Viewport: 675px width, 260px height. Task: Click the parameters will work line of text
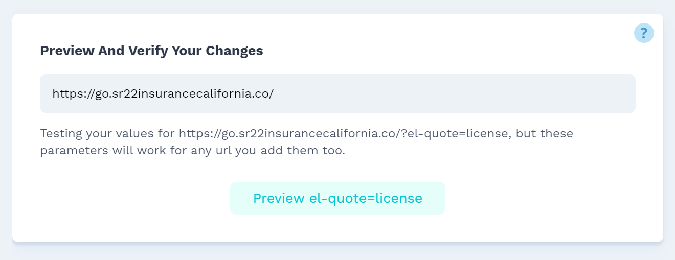(x=193, y=152)
